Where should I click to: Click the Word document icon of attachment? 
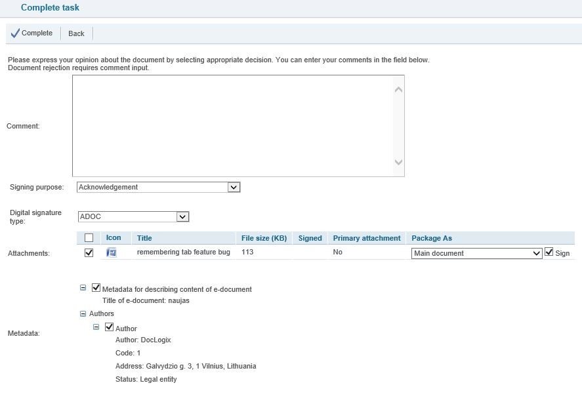[112, 252]
